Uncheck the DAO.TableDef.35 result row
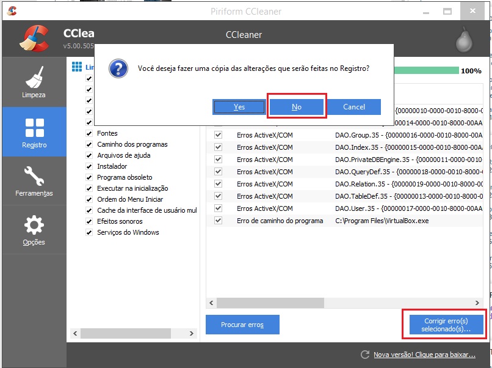 [x=218, y=196]
